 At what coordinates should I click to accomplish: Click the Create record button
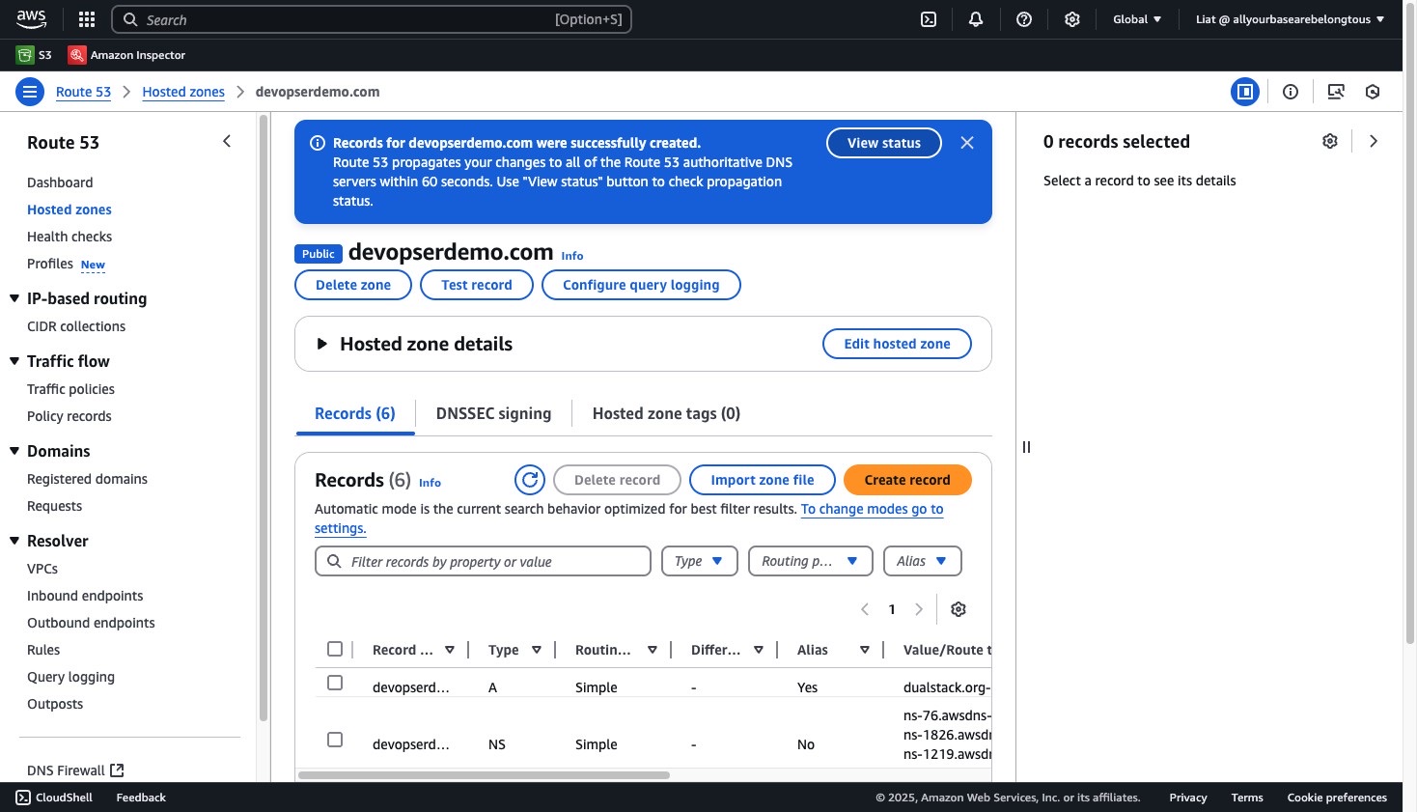907,480
